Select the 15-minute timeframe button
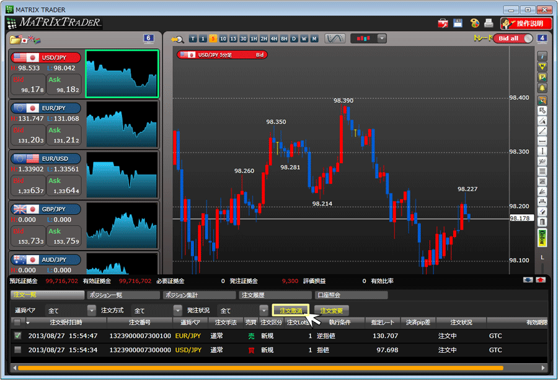 point(233,39)
